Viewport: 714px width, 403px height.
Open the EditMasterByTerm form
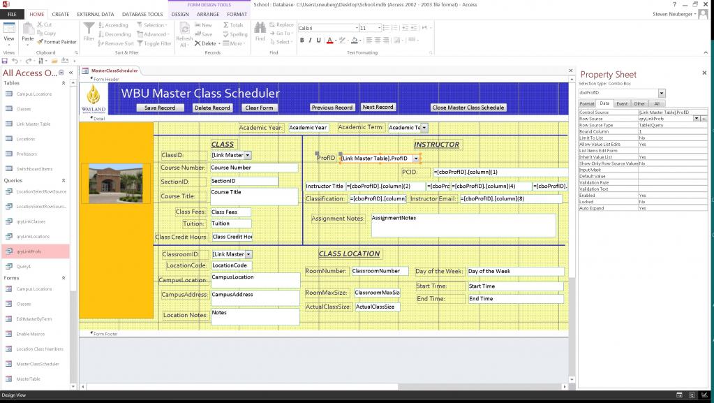(x=34, y=319)
